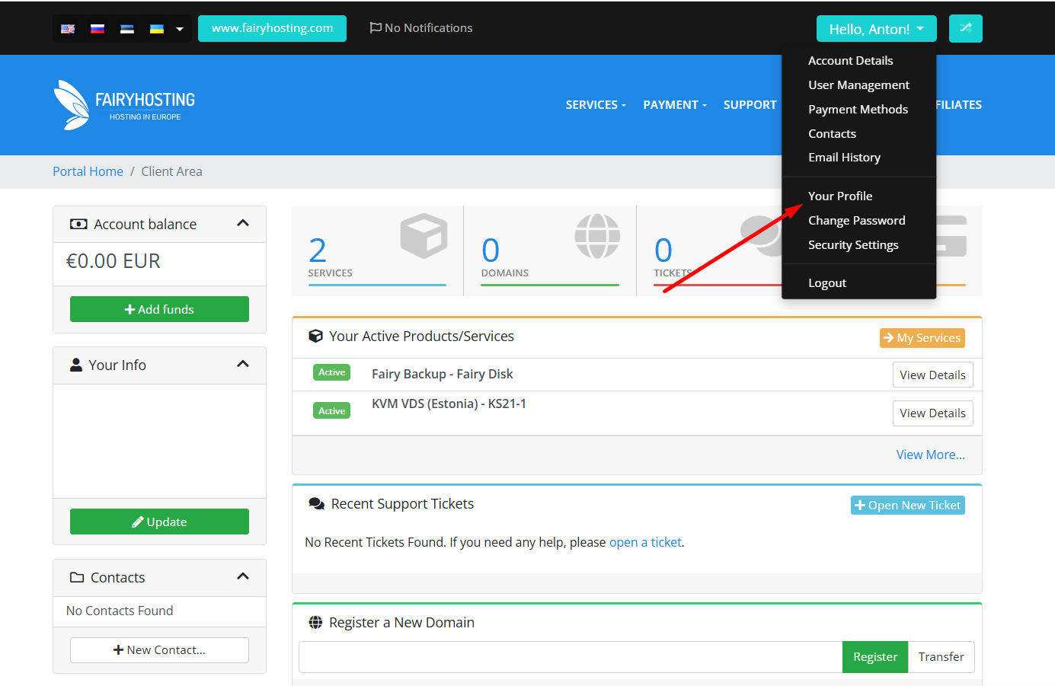Click the Account balance money icon
1055x686 pixels.
[78, 224]
